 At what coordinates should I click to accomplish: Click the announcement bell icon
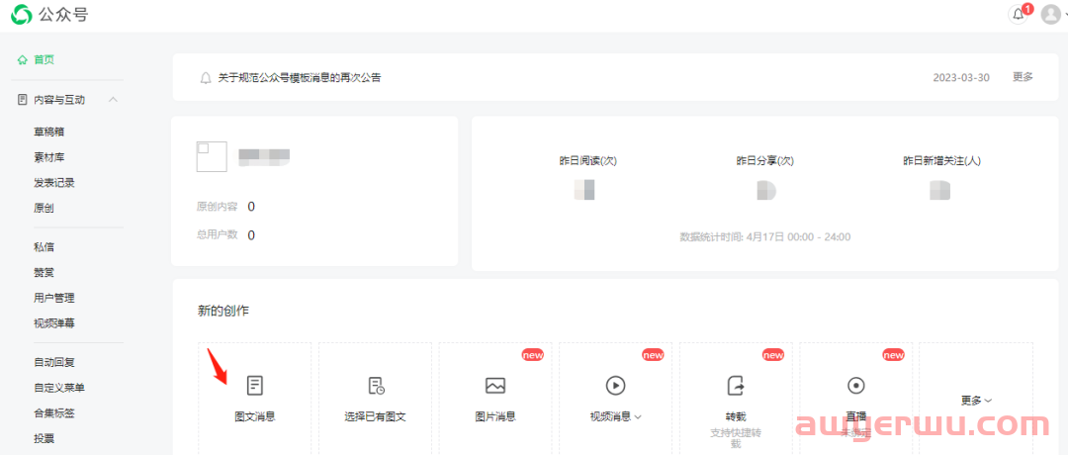[x=206, y=78]
